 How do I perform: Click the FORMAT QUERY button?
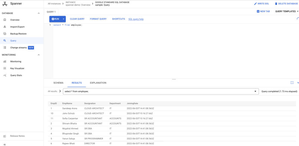point(98,19)
